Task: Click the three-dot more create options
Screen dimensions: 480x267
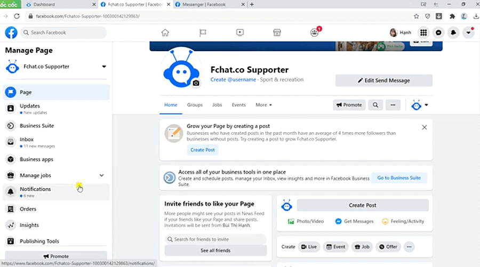Action: (x=409, y=247)
